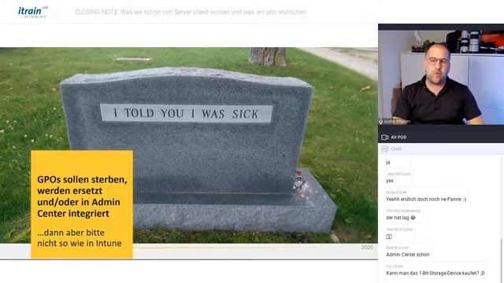Click the itrain logo
Image resolution: width=504 pixels, height=283 pixels.
coord(33,12)
